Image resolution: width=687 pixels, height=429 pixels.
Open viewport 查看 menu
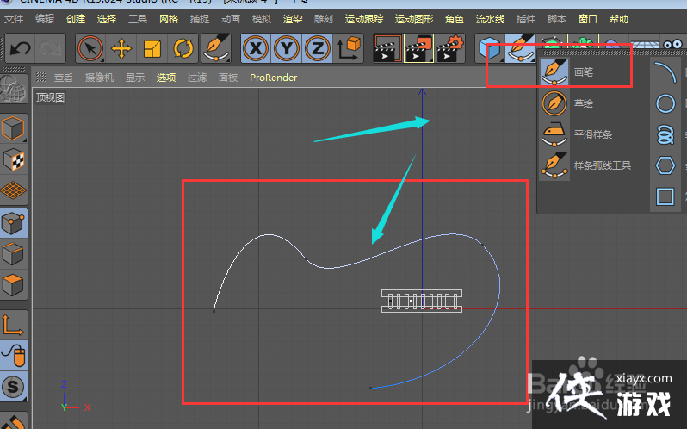pos(64,78)
